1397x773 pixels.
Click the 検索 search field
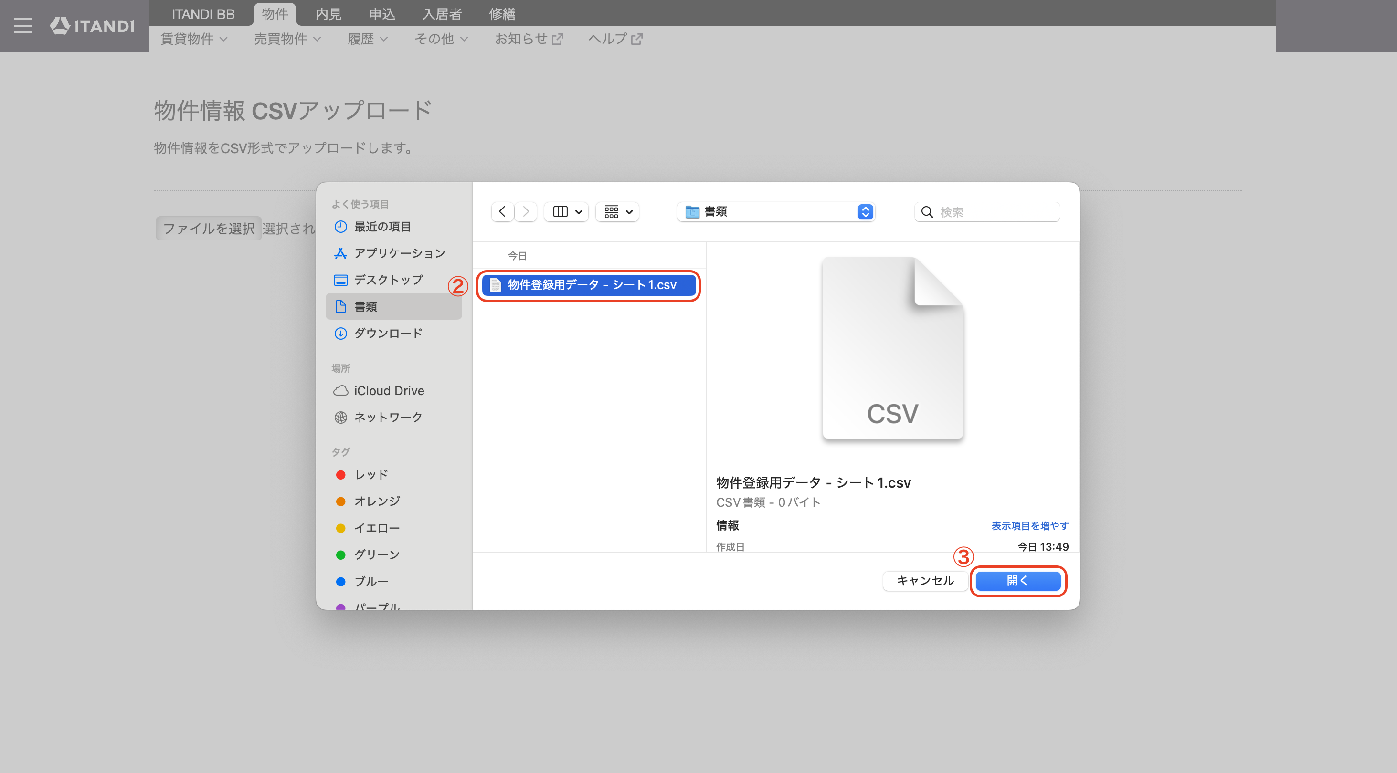[987, 212]
